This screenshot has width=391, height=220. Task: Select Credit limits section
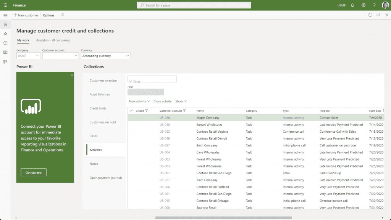point(98,108)
